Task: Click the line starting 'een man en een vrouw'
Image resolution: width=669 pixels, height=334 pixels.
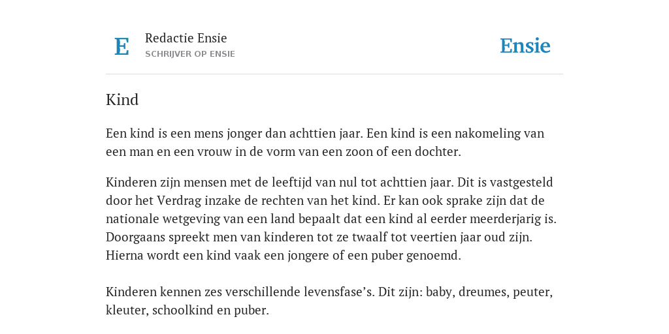Action: pos(284,151)
